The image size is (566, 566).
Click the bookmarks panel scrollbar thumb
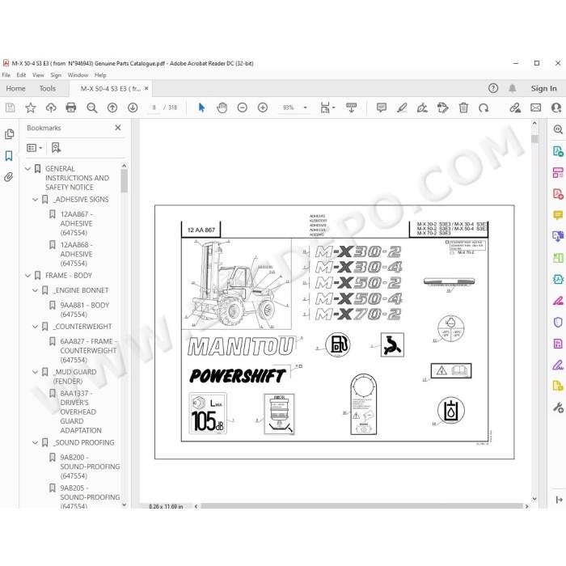point(125,181)
